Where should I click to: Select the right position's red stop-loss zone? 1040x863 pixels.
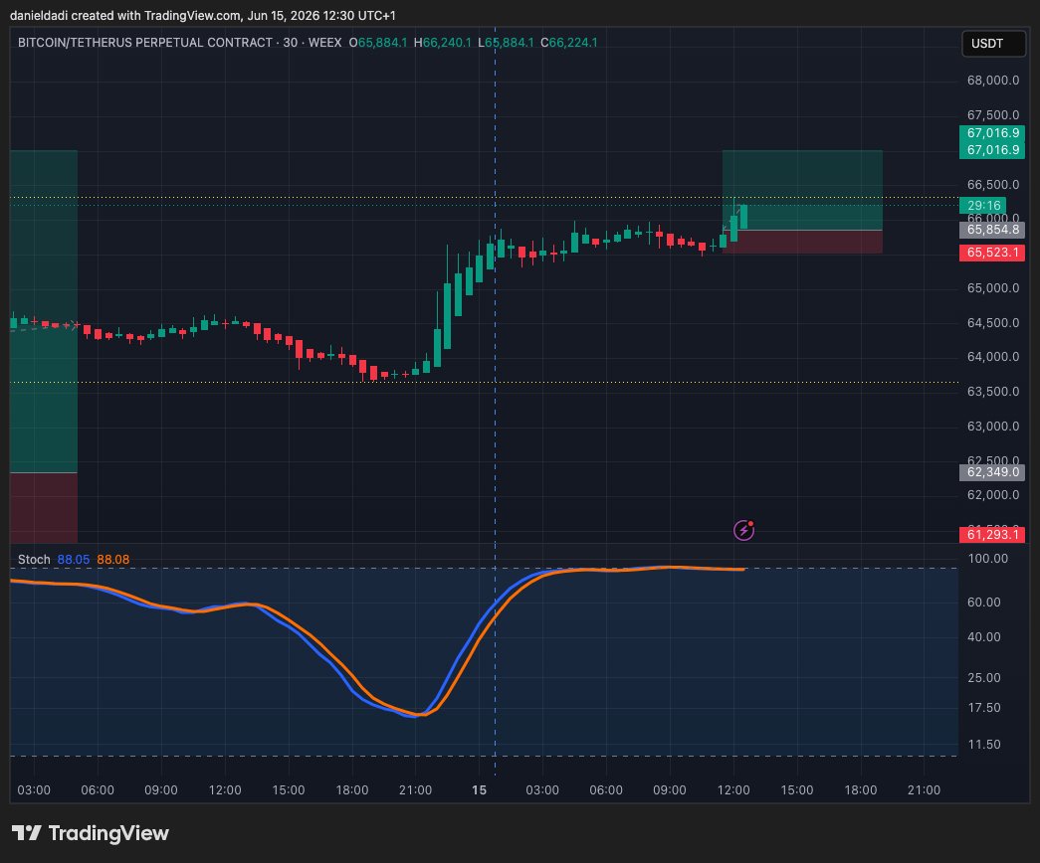pos(802,242)
